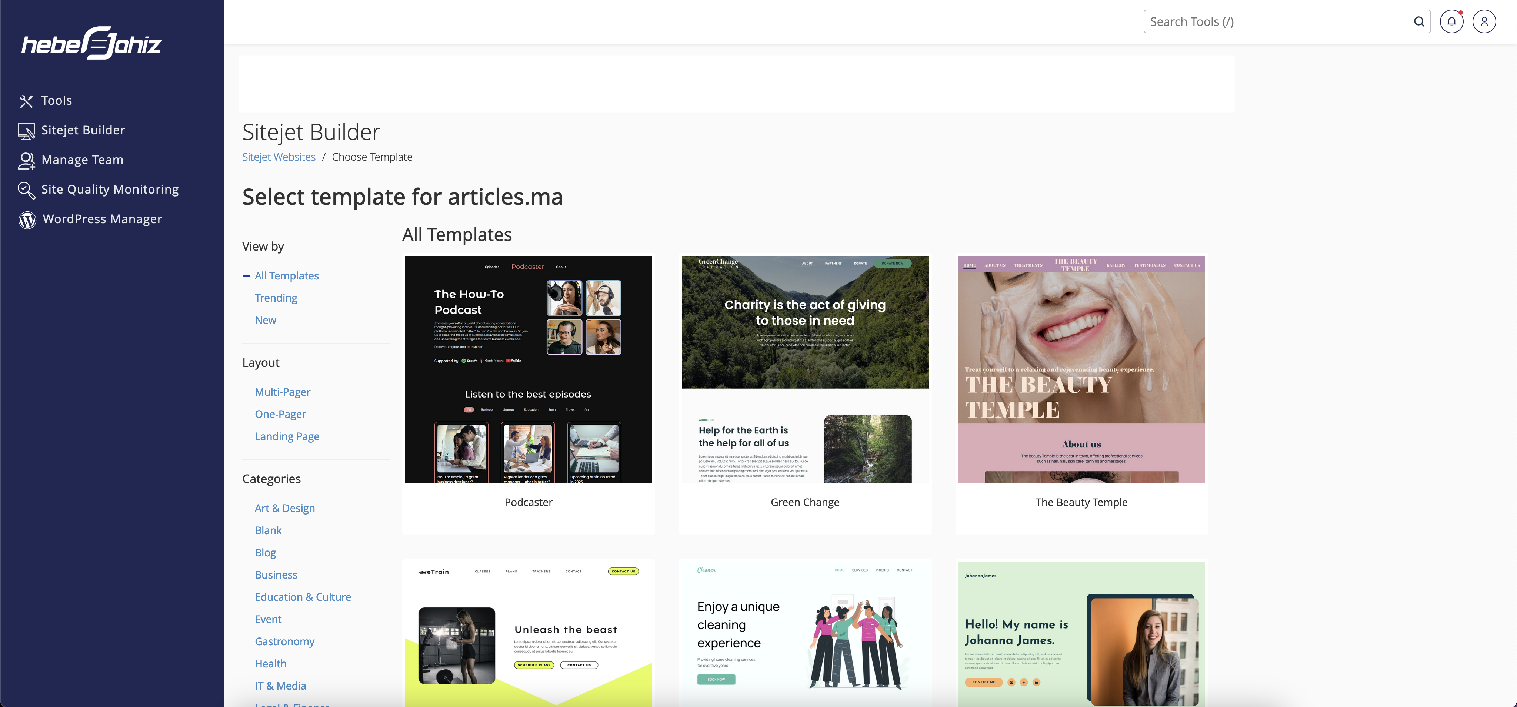1517x707 pixels.
Task: Pick the Green Change template thumbnail
Action: click(805, 369)
